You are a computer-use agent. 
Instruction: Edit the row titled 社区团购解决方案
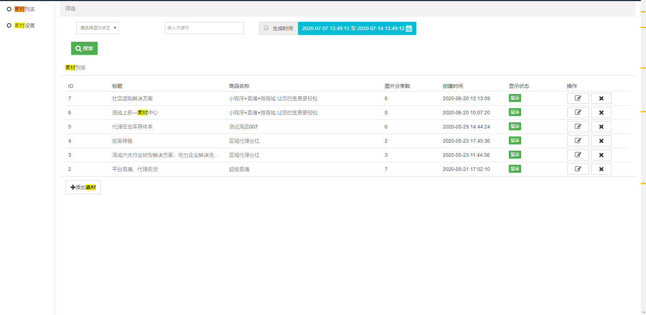(578, 98)
